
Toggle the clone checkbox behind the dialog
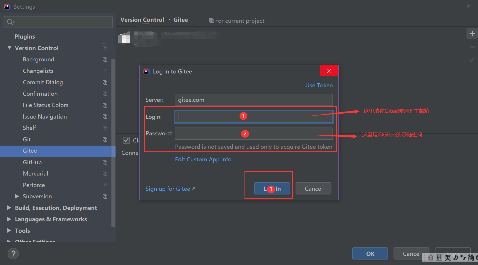click(126, 140)
